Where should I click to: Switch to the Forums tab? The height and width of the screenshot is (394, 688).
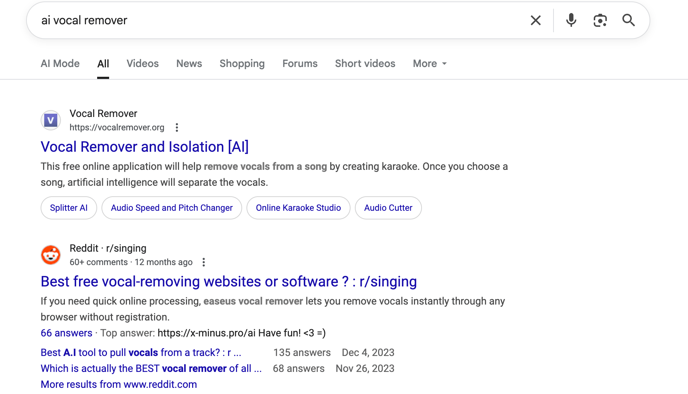pos(300,64)
